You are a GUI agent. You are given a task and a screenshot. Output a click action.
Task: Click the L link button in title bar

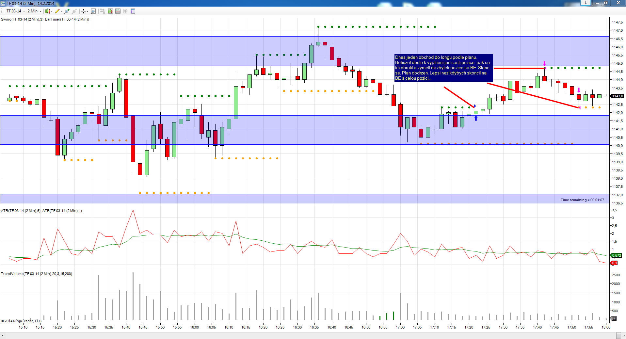(586, 3)
